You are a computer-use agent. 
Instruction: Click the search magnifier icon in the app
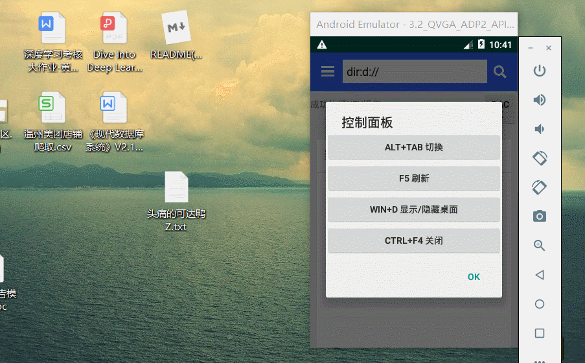tap(499, 71)
